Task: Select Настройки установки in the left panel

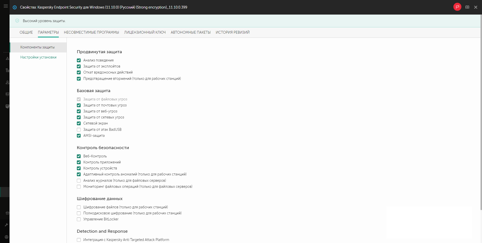Action: click(38, 57)
